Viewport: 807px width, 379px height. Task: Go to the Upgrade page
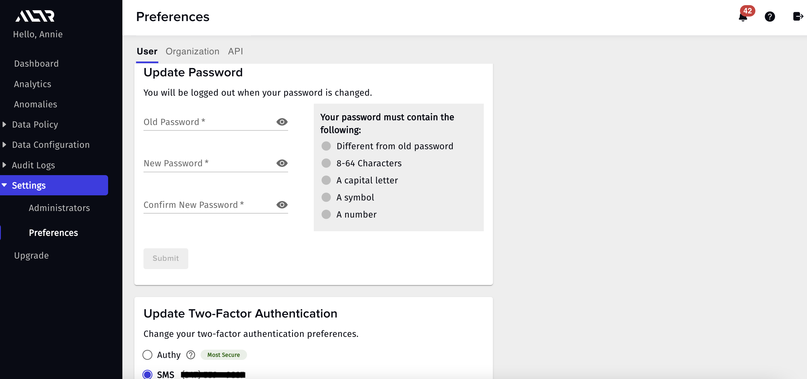(x=31, y=255)
